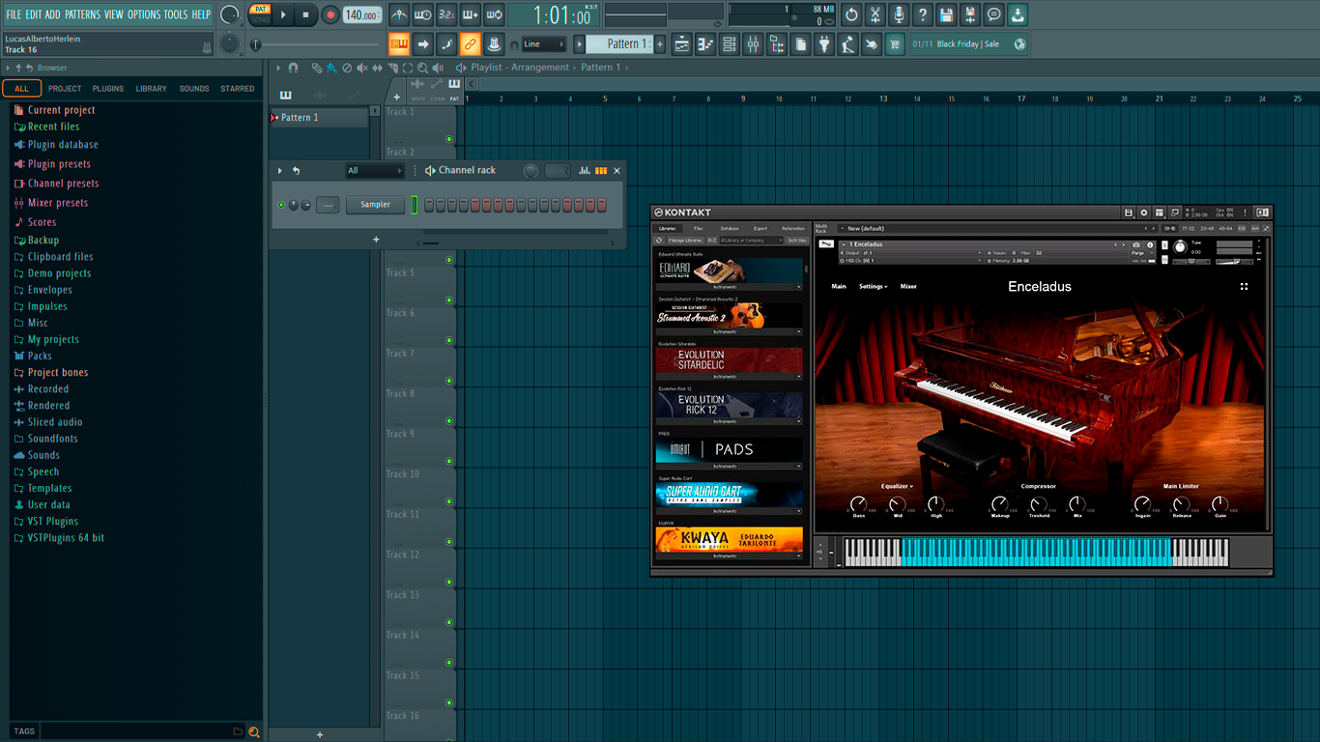Open the TOOLS menu
The image size is (1320, 742).
click(x=176, y=14)
